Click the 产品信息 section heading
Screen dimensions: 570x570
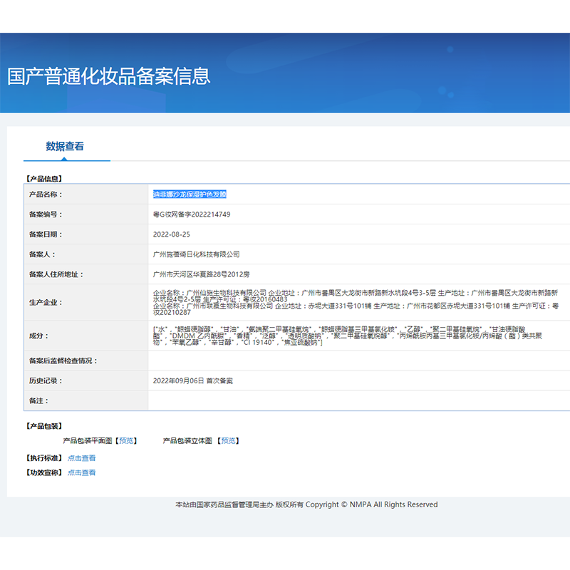tap(44, 179)
